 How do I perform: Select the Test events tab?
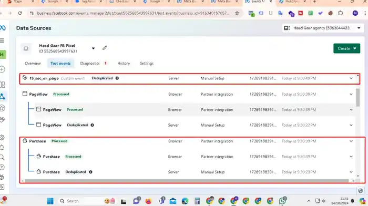point(60,64)
